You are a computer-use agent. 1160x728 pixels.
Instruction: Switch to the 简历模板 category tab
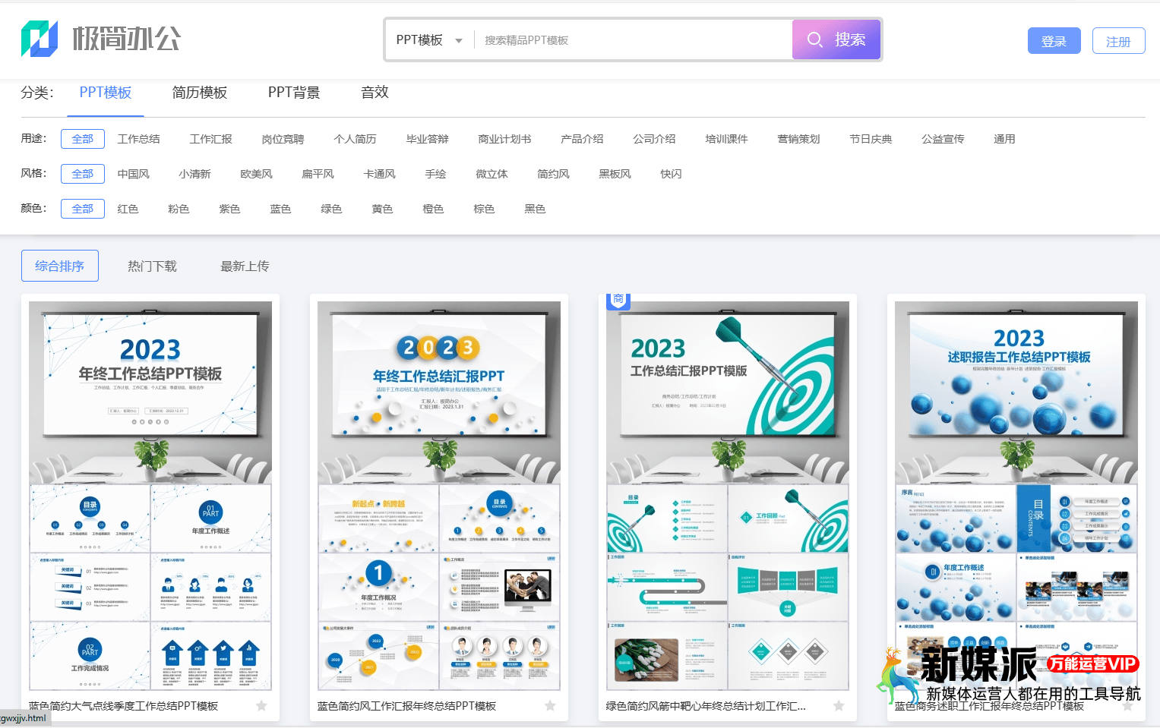click(x=199, y=93)
